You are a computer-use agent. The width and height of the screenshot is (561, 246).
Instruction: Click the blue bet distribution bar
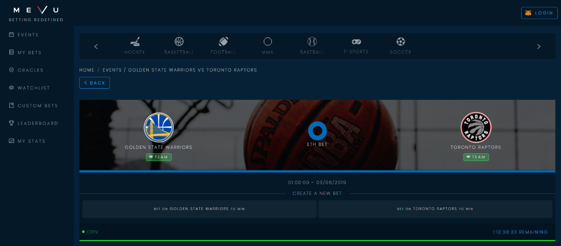[317, 171]
